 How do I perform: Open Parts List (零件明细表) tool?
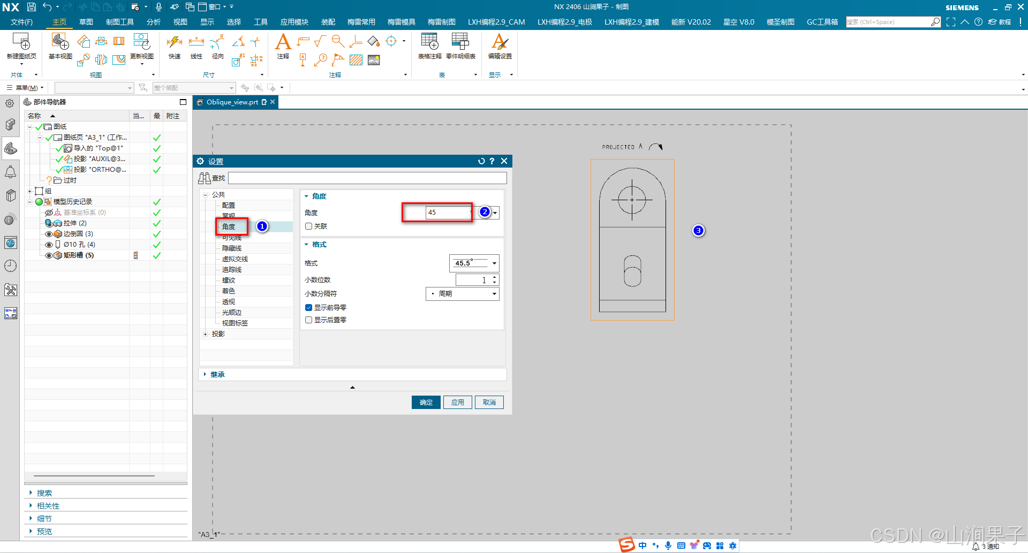pyautogui.click(x=460, y=47)
